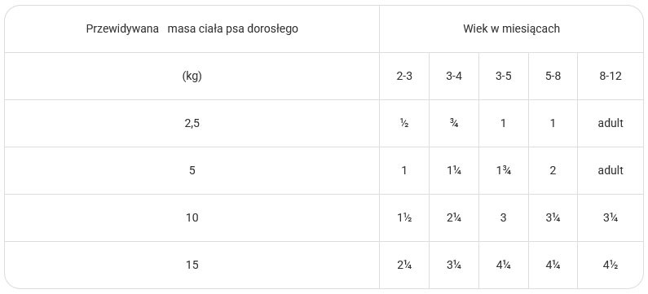Click the '(kg)' unit cell

pos(192,77)
